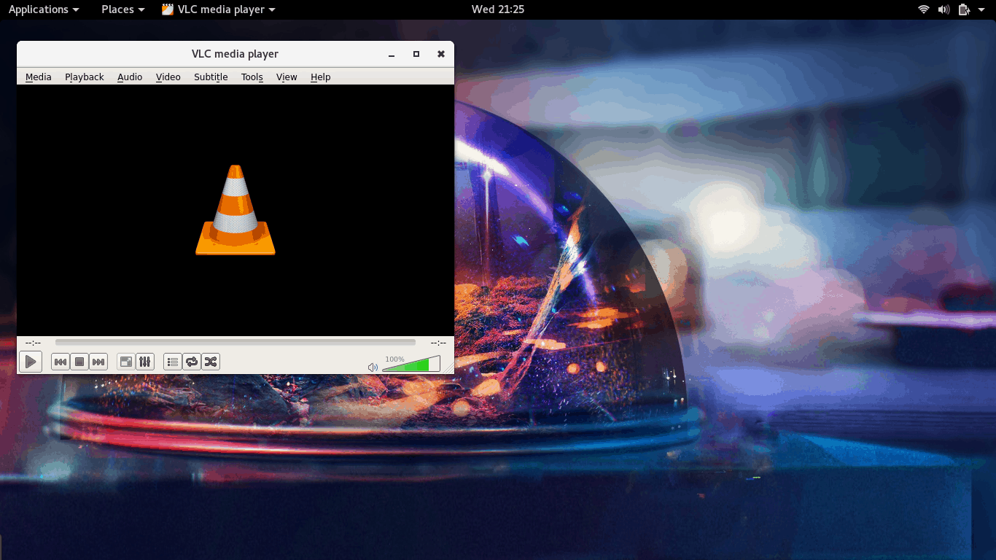This screenshot has width=996, height=560.
Task: Toggle the playlist view icon
Action: (x=173, y=362)
